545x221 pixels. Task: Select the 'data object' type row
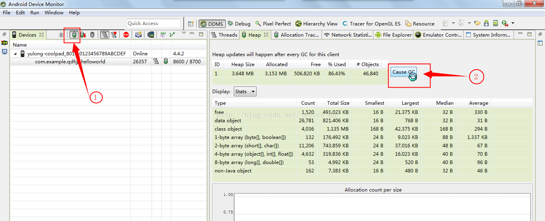[372, 120]
